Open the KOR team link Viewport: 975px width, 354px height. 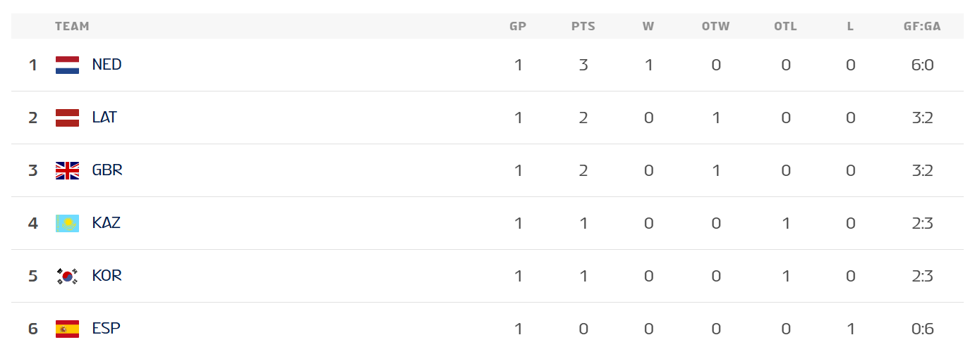point(107,276)
